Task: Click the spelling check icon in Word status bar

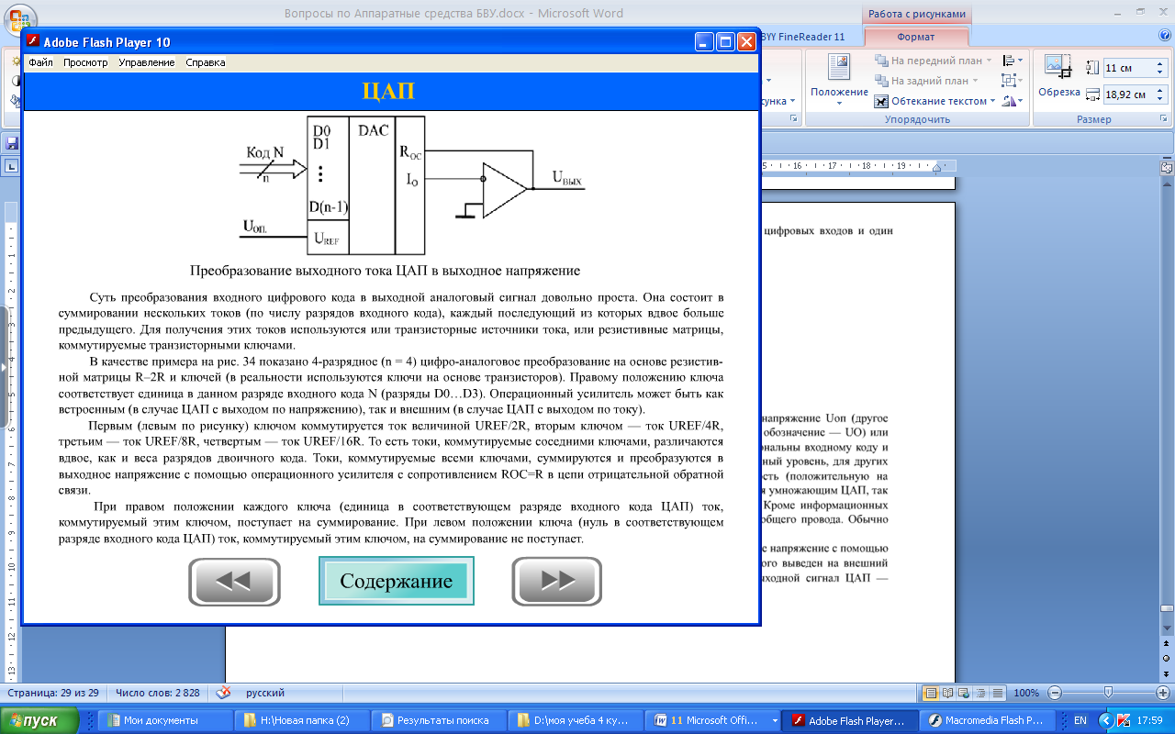Action: [x=223, y=693]
